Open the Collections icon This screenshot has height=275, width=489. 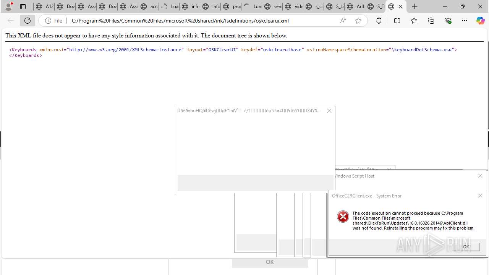tap(431, 21)
